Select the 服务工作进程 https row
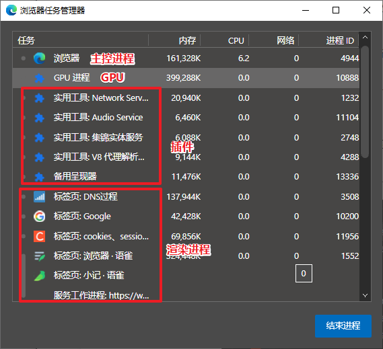The width and height of the screenshot is (383, 349). tap(186, 295)
